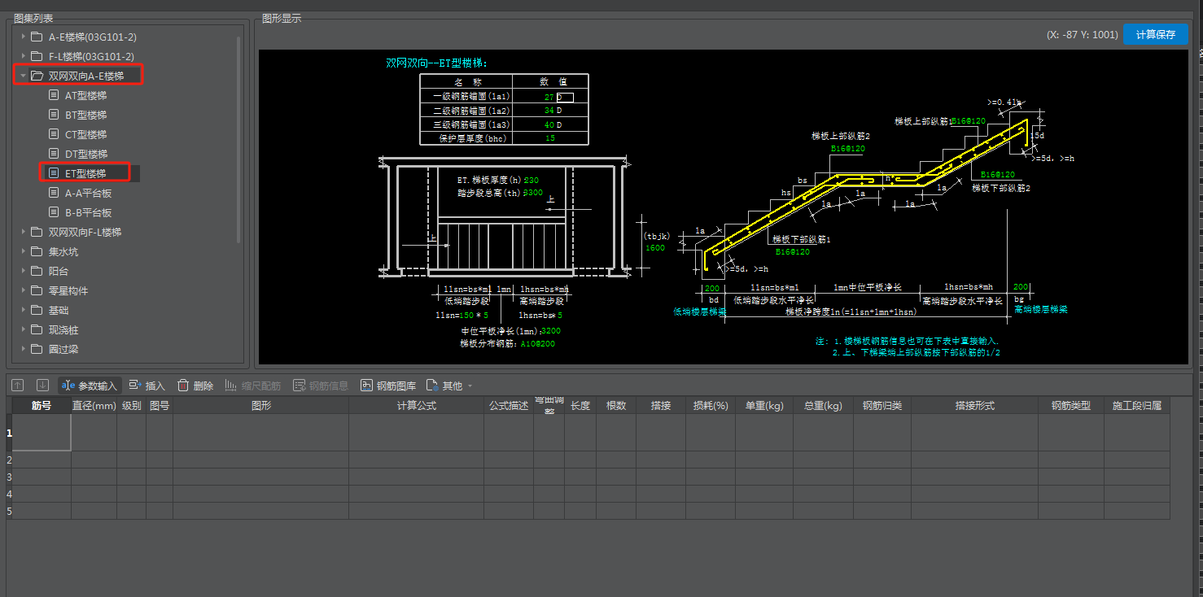The image size is (1203, 597).
Task: Expand the 现浇桩 folder arrow
Action: pyautogui.click(x=24, y=330)
